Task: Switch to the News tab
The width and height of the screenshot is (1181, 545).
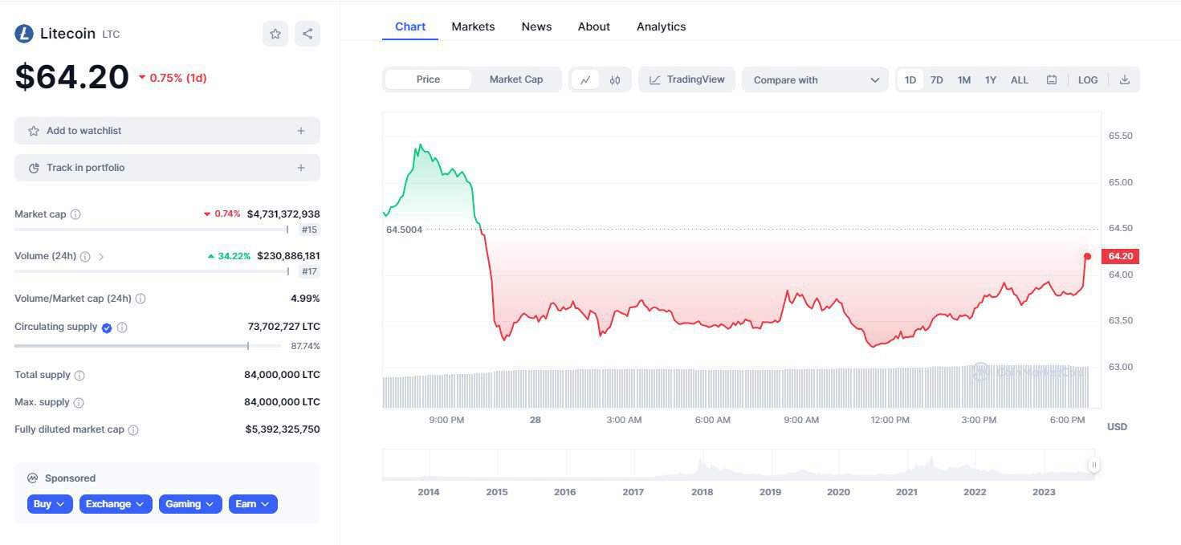Action: pos(536,26)
